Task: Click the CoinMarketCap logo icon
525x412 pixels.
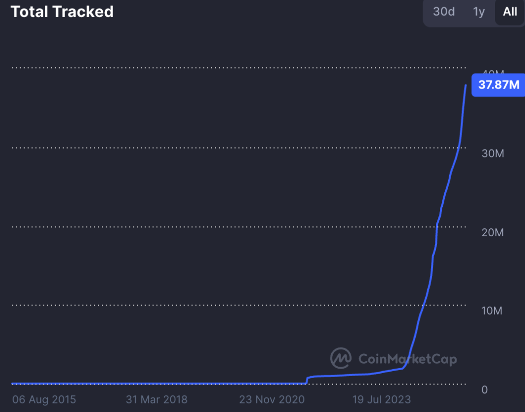Action: tap(340, 358)
